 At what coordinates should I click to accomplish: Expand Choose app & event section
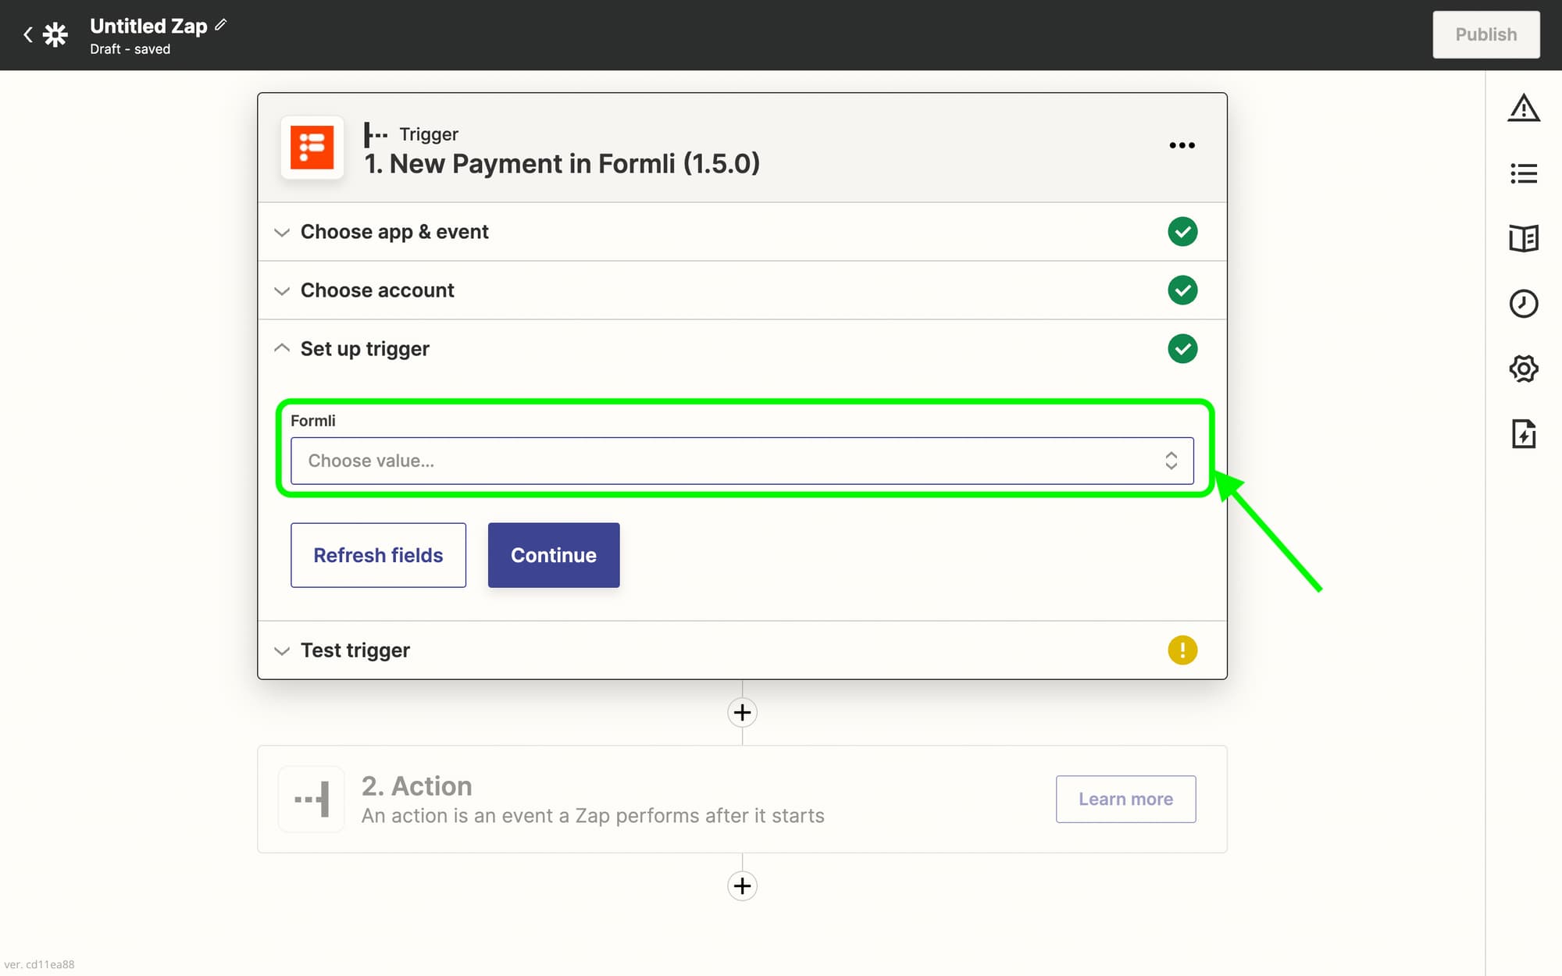pyautogui.click(x=394, y=232)
